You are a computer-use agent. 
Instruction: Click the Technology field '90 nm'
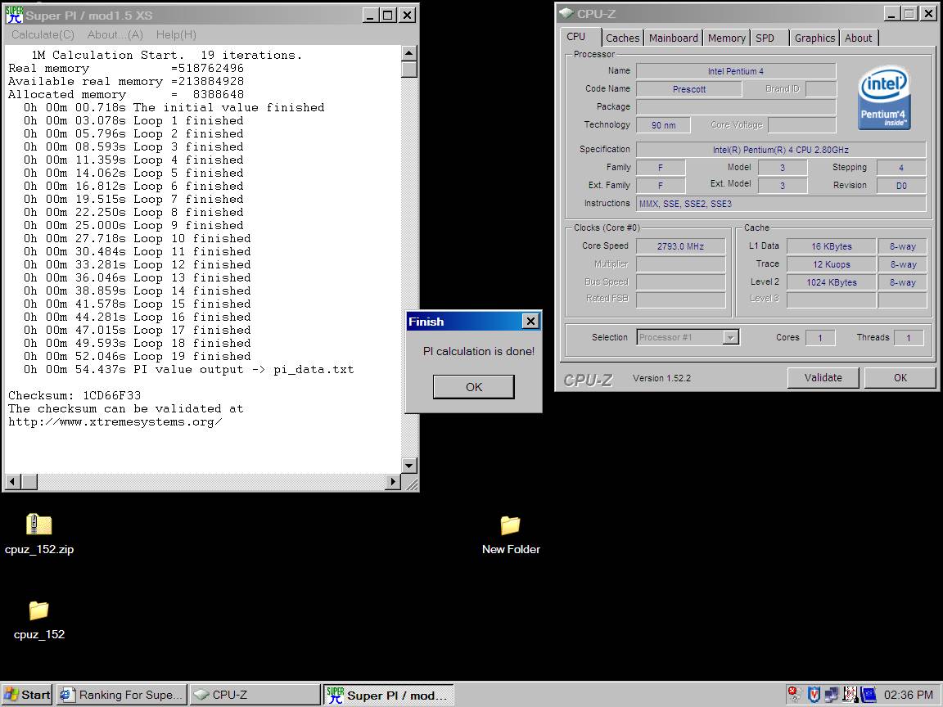(x=663, y=125)
